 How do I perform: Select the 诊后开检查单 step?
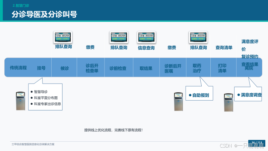pos(92,68)
